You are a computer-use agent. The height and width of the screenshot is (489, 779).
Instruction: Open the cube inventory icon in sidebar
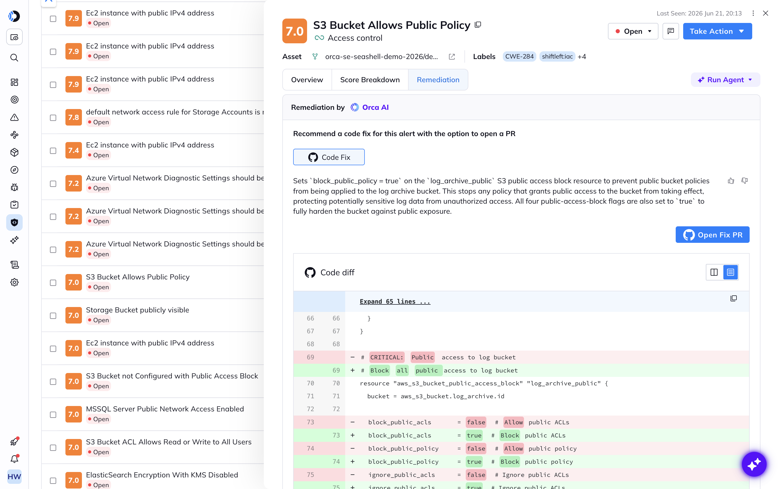(x=14, y=152)
